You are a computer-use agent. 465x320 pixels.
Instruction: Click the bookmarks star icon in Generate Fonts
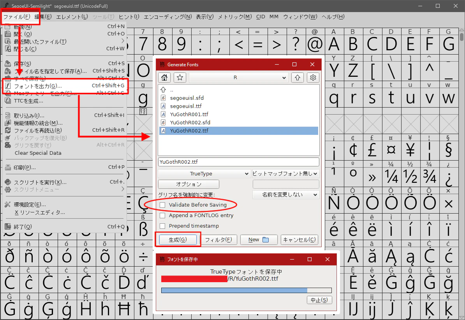pyautogui.click(x=180, y=78)
